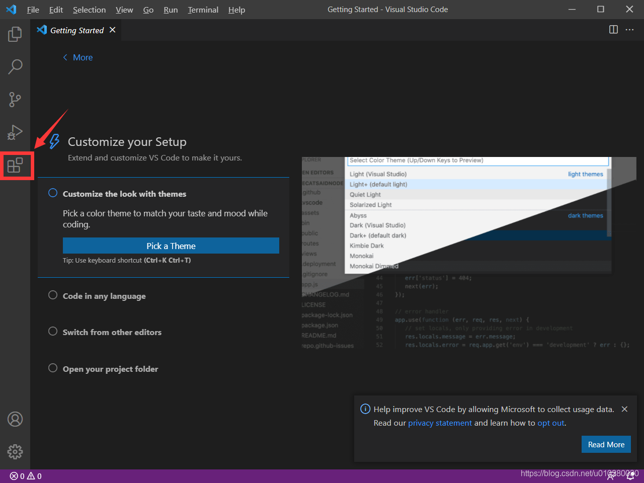644x483 pixels.
Task: Click the color theme preview image
Action: 469,253
